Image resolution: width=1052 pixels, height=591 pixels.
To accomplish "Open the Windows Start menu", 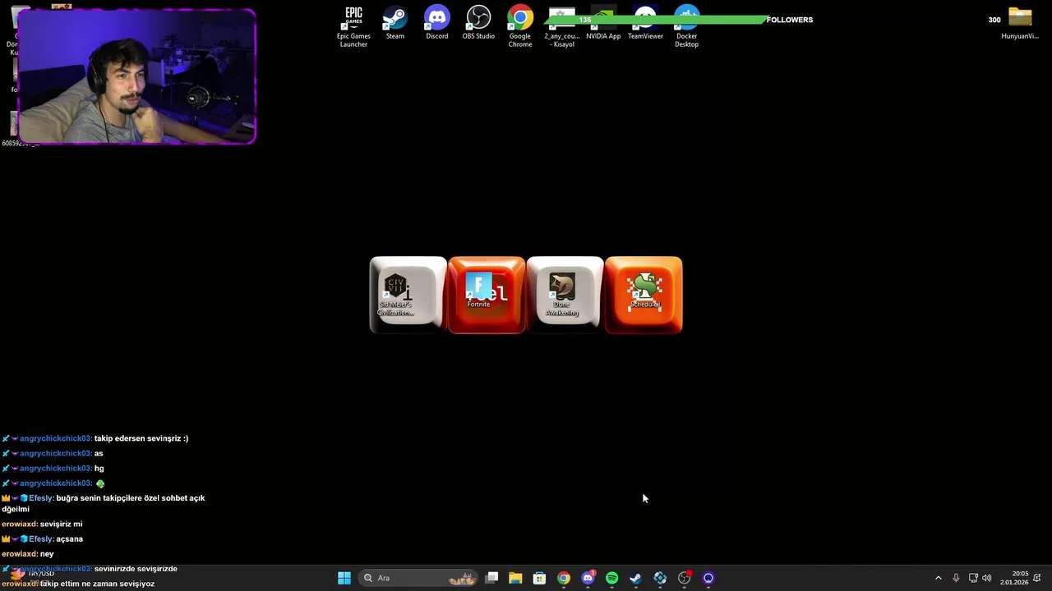I will [x=344, y=578].
